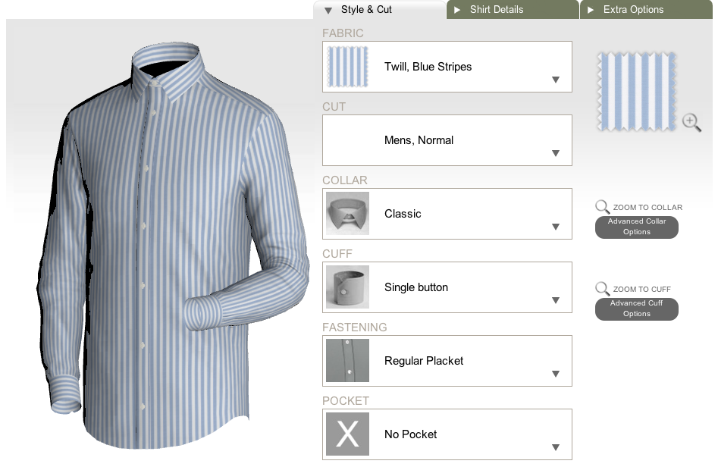Open the Fastening dropdown arrow
Screen dimensions: 718x467
[555, 374]
